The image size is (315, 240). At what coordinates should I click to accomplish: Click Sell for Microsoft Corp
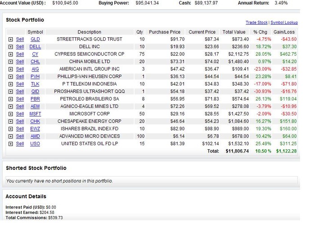(x=20, y=114)
